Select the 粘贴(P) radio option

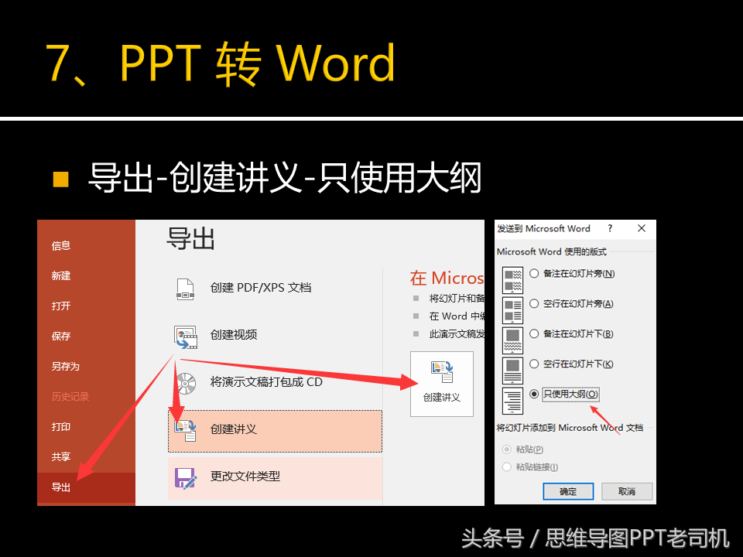[507, 449]
